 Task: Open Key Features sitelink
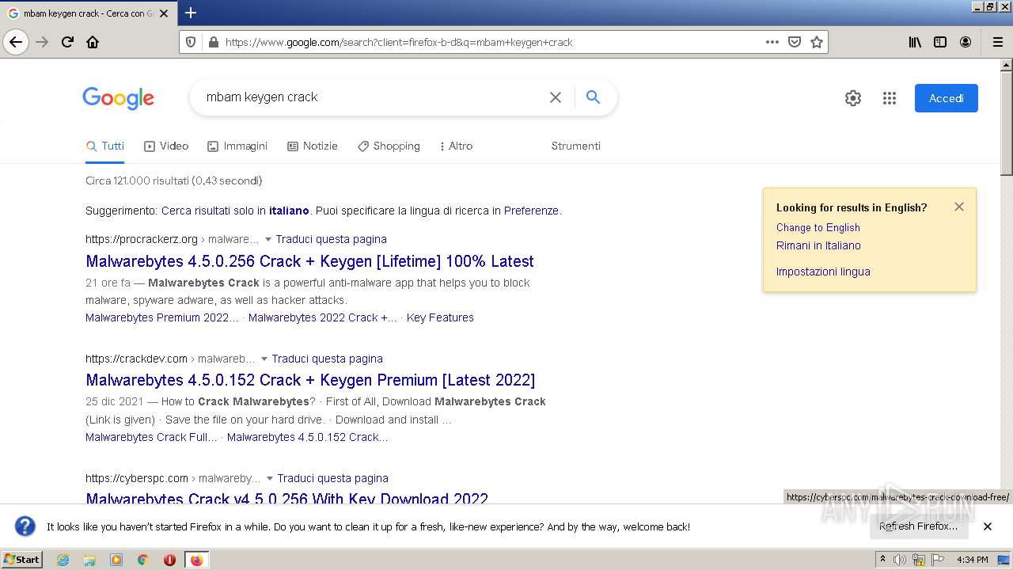pos(440,318)
